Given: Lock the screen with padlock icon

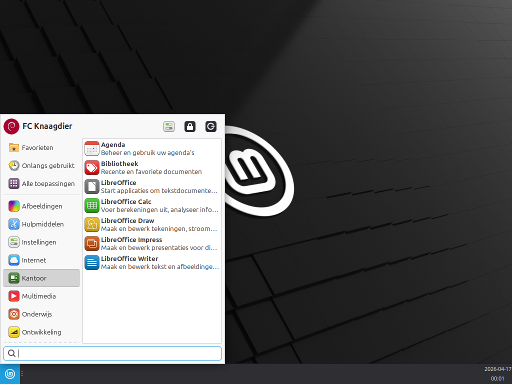Looking at the screenshot, I should click(x=189, y=126).
